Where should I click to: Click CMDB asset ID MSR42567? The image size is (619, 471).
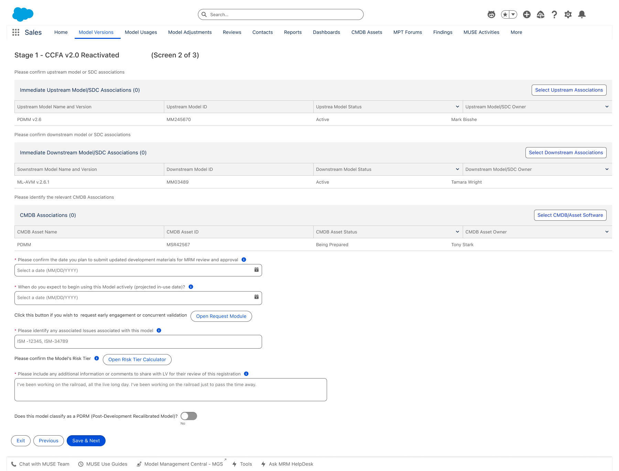click(178, 245)
